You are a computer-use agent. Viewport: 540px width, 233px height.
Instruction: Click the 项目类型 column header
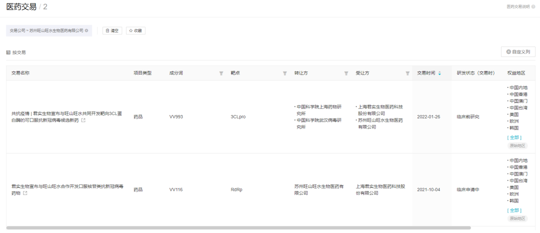coord(142,73)
